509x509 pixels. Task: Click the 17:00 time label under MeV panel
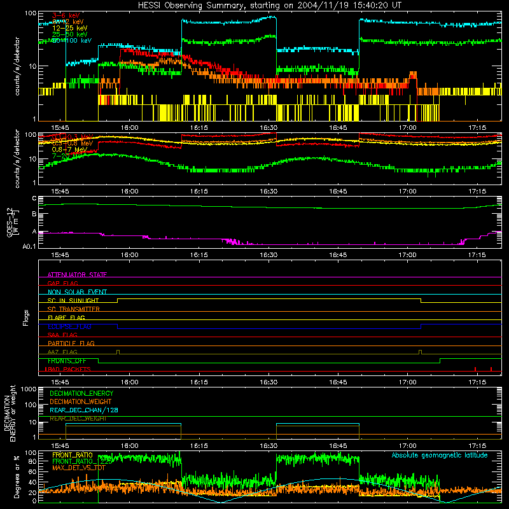(407, 192)
